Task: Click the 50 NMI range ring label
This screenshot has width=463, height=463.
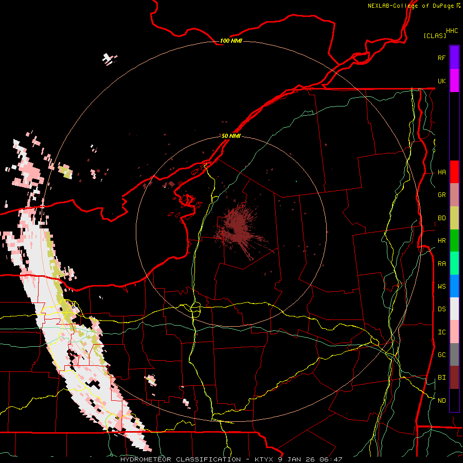Action: (231, 136)
